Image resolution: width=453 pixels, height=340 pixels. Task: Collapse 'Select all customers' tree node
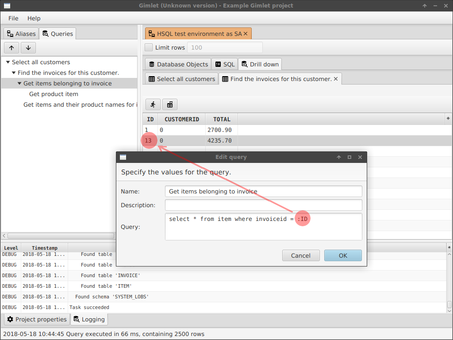point(8,62)
